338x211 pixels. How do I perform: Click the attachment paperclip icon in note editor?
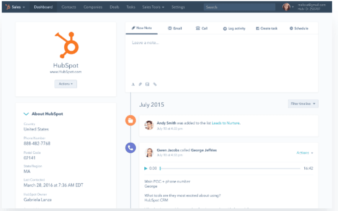(140, 84)
